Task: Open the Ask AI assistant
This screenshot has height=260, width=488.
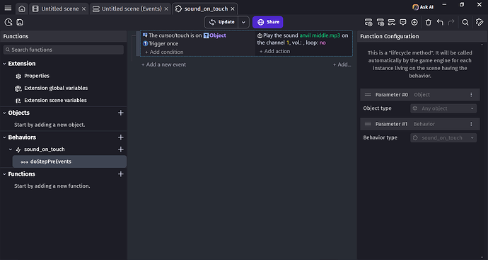Action: (x=423, y=7)
